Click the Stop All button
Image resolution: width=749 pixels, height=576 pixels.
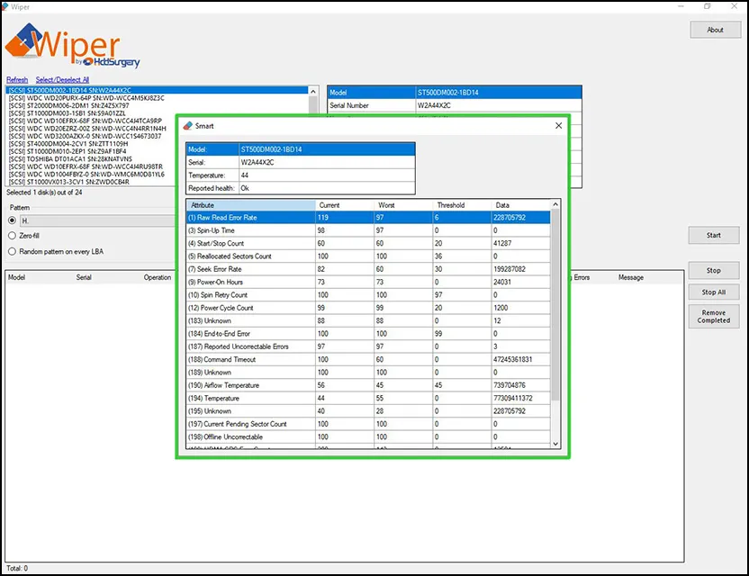click(714, 292)
